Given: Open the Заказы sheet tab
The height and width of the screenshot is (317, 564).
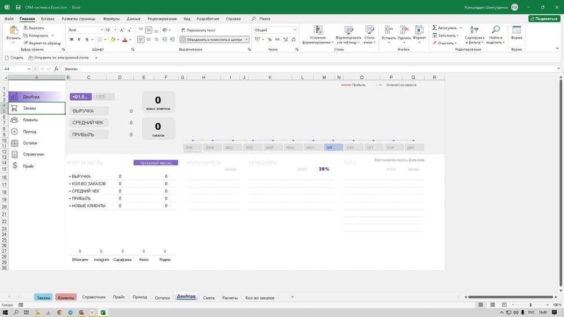Looking at the screenshot, I should click(43, 298).
